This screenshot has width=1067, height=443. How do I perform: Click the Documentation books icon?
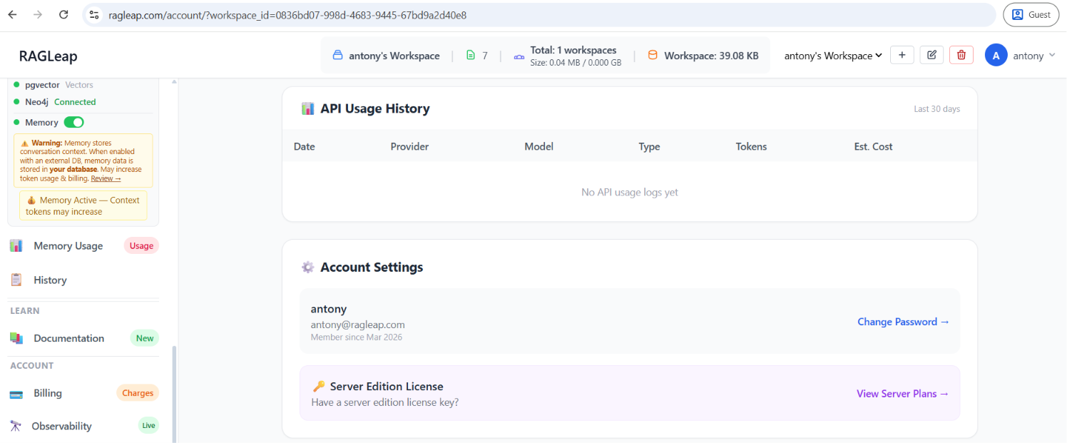pyautogui.click(x=16, y=338)
